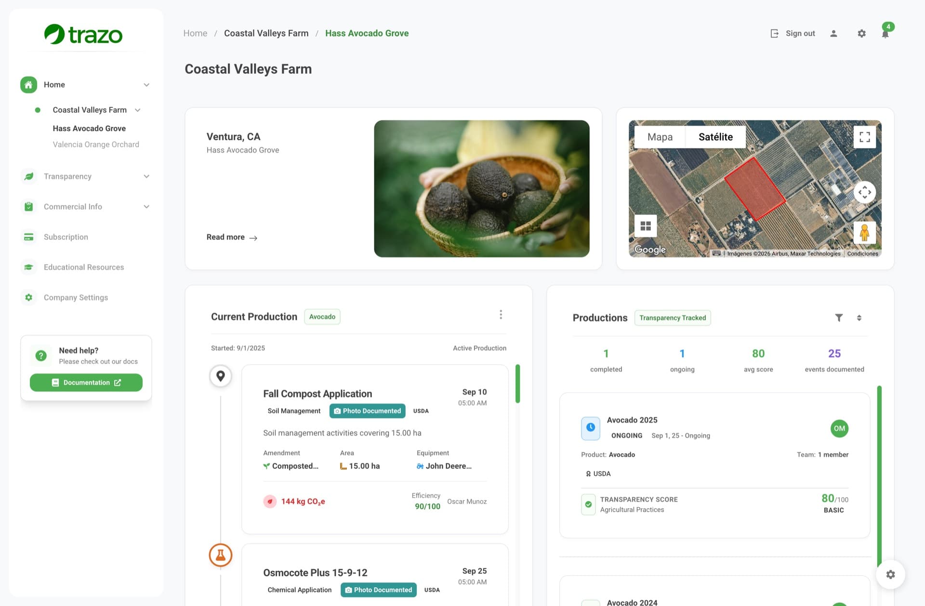Select the Educational Resources graduation cap icon

click(x=28, y=267)
